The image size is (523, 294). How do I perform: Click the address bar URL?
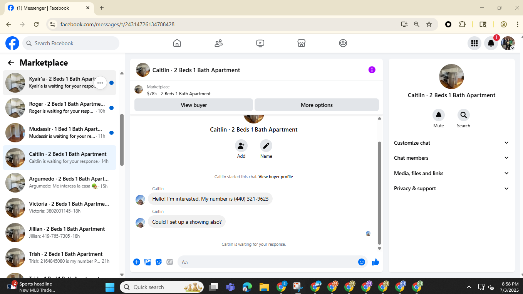coord(117,24)
